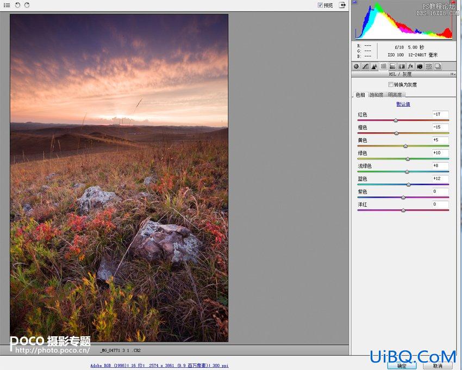This screenshot has width=462, height=370.
Task: Open the Snapshots panel icon
Action: 438,66
